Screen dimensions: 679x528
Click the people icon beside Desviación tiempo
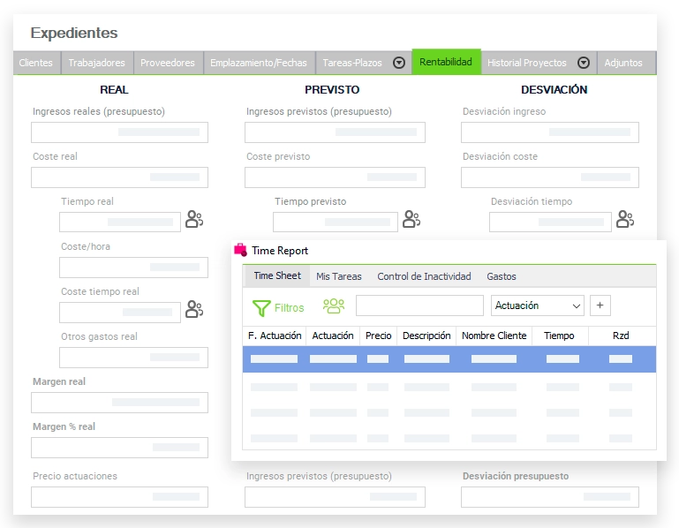(625, 220)
